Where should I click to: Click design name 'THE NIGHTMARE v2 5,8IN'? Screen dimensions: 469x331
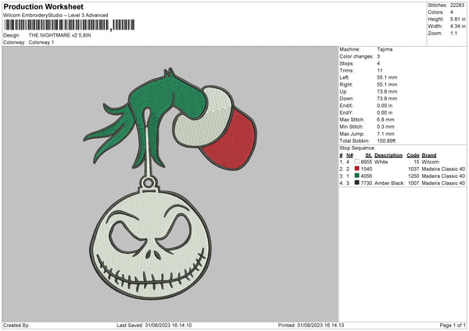pyautogui.click(x=60, y=35)
